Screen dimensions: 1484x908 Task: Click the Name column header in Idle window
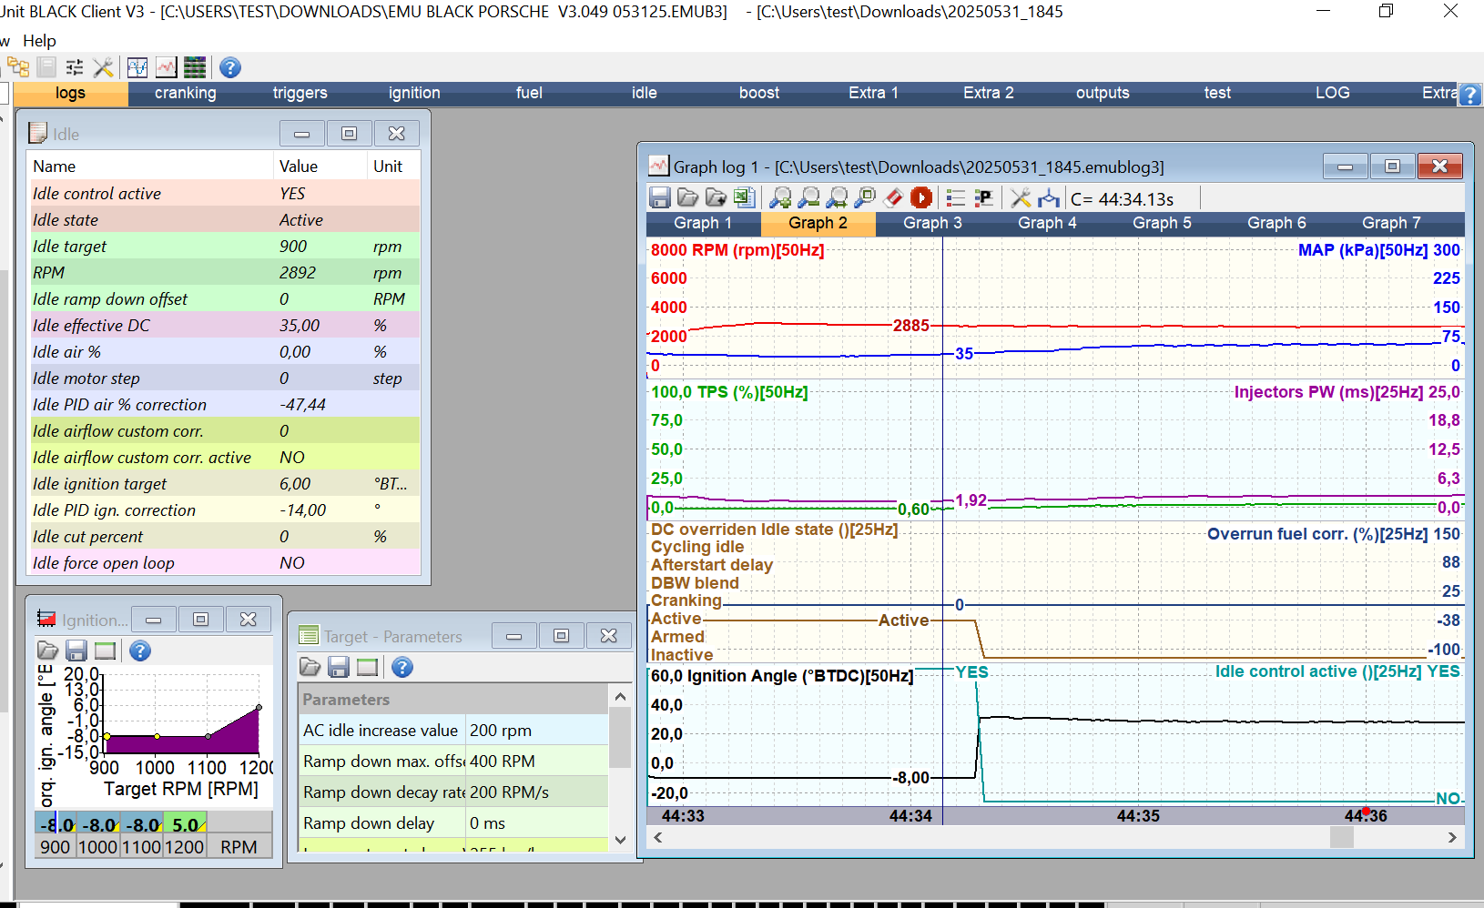click(150, 166)
